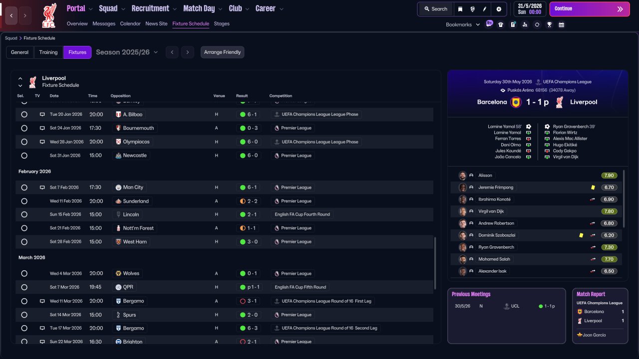Click the clipboard icon beside the shirt icon
This screenshot has width=639, height=359.
click(513, 24)
